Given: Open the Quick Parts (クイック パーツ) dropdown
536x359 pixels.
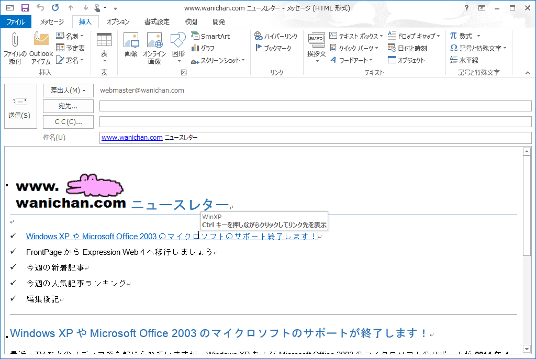Looking at the screenshot, I should click(354, 48).
